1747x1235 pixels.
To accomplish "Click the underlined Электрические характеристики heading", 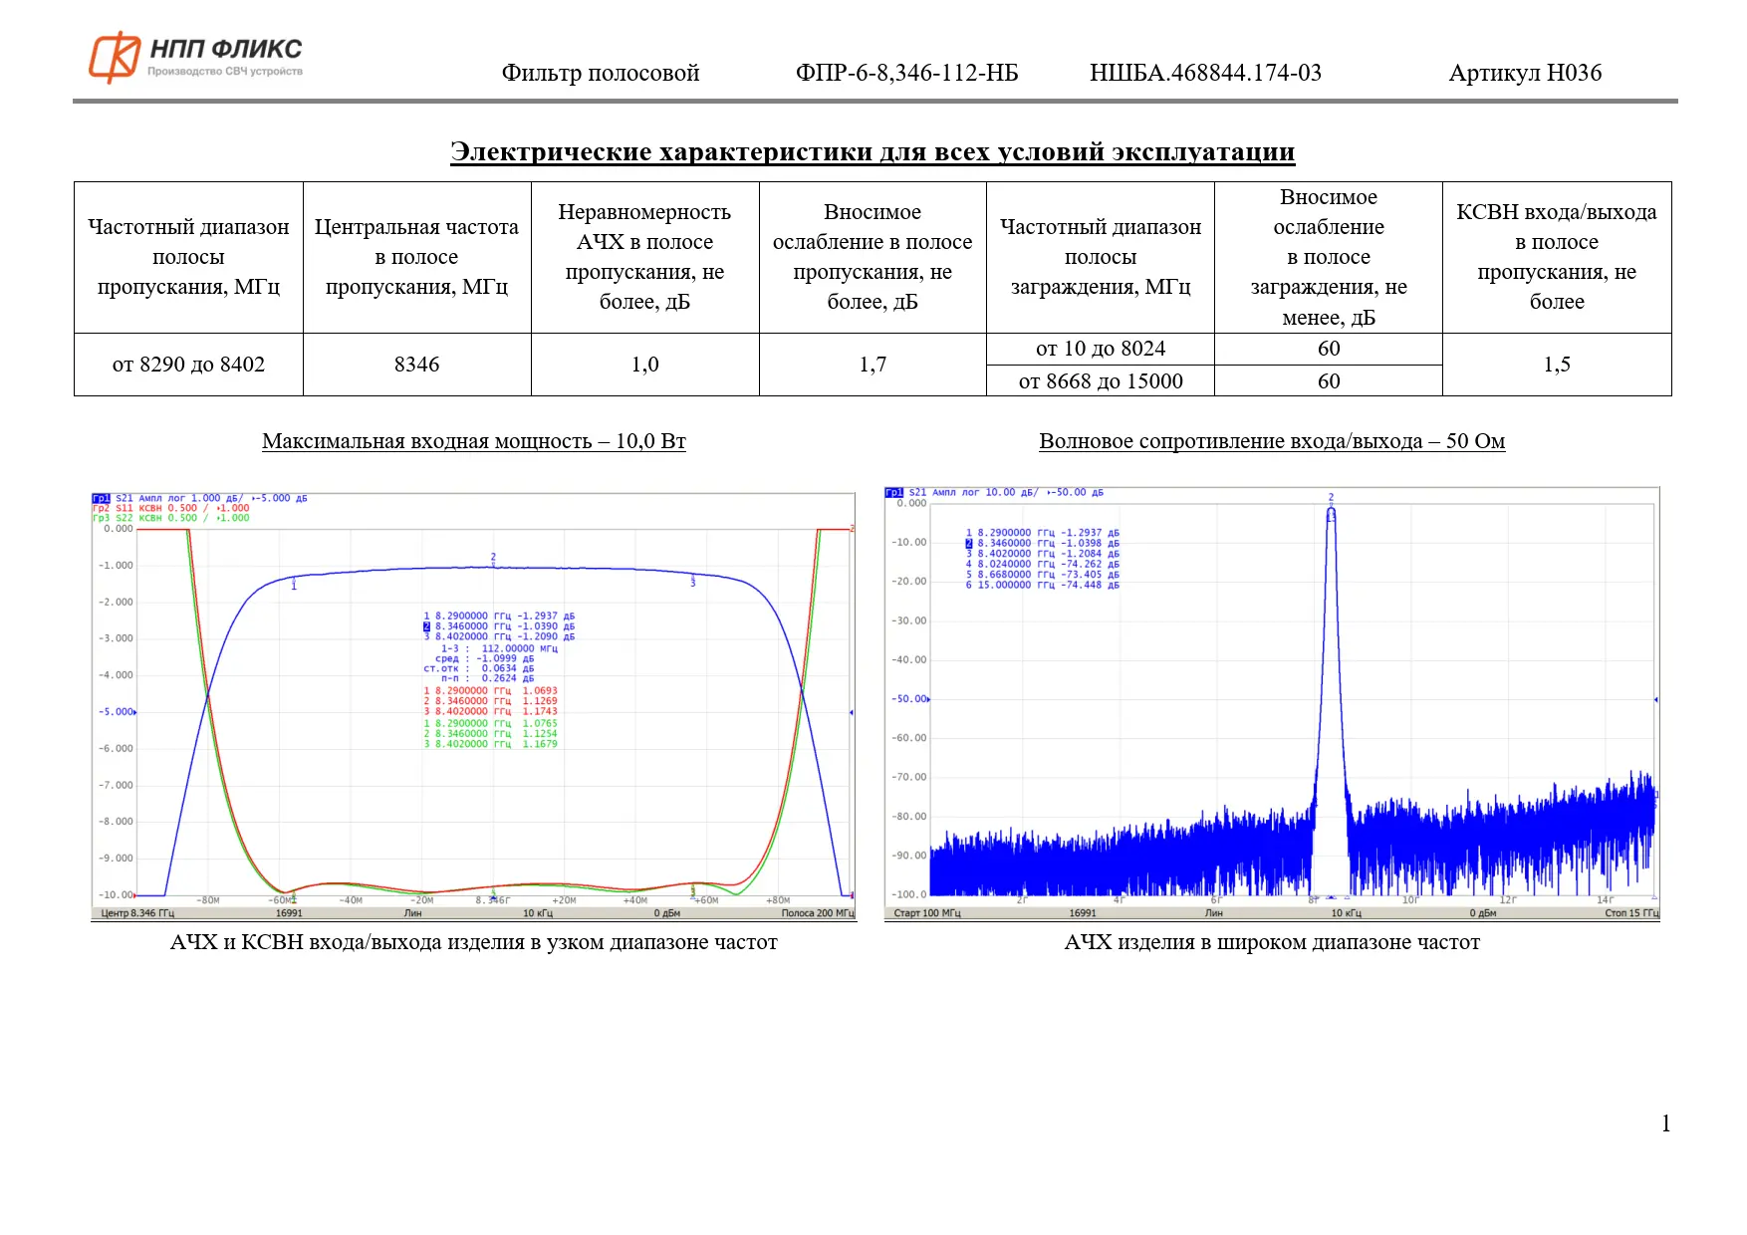I will tap(872, 151).
